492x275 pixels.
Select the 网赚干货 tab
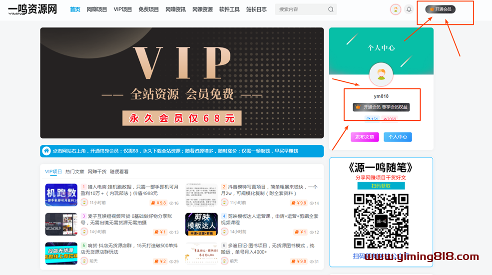tap(97, 172)
